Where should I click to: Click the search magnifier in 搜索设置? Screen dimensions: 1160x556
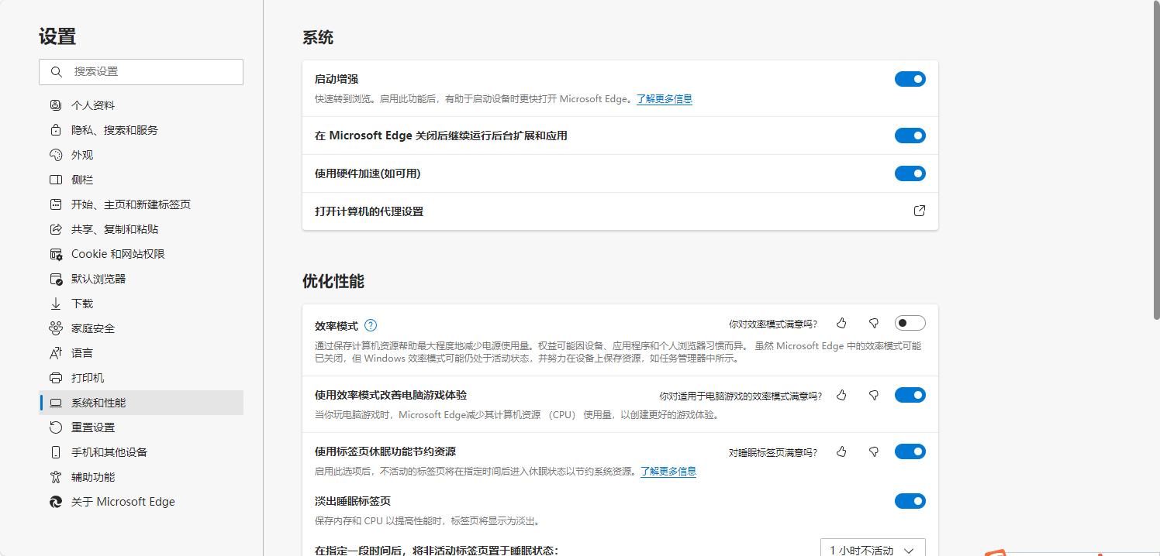56,71
